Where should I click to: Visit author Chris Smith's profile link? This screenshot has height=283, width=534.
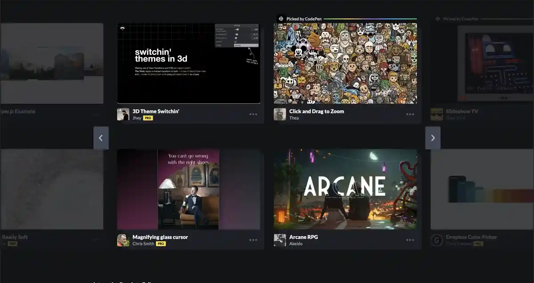coord(143,244)
